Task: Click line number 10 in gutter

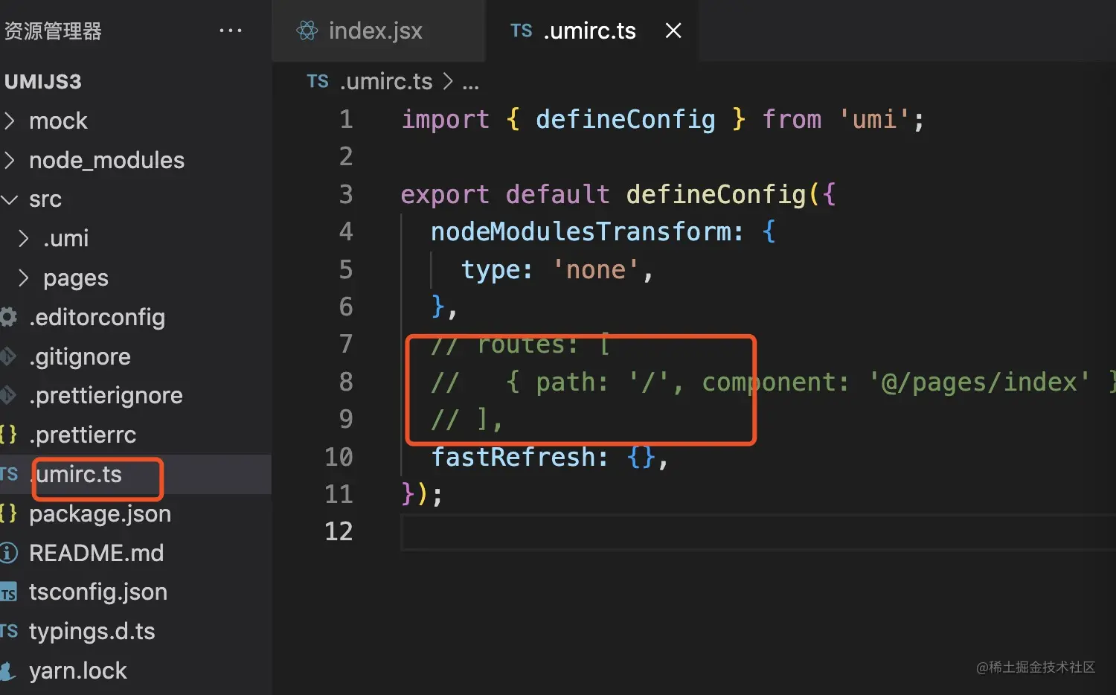Action: point(339,456)
